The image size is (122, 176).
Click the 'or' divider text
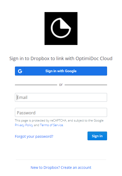[x=61, y=85]
